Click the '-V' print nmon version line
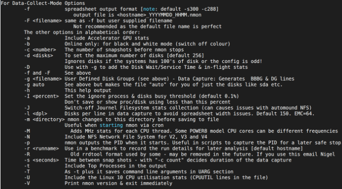The width and height of the screenshot is (342, 189). click(98, 183)
